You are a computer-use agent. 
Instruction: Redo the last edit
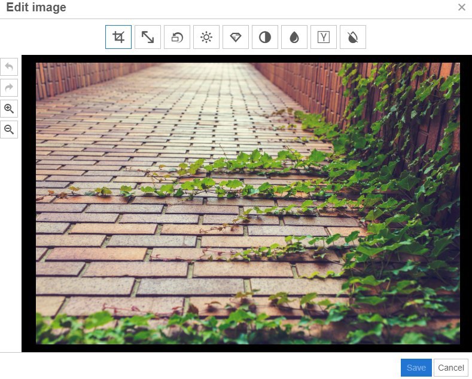point(9,88)
